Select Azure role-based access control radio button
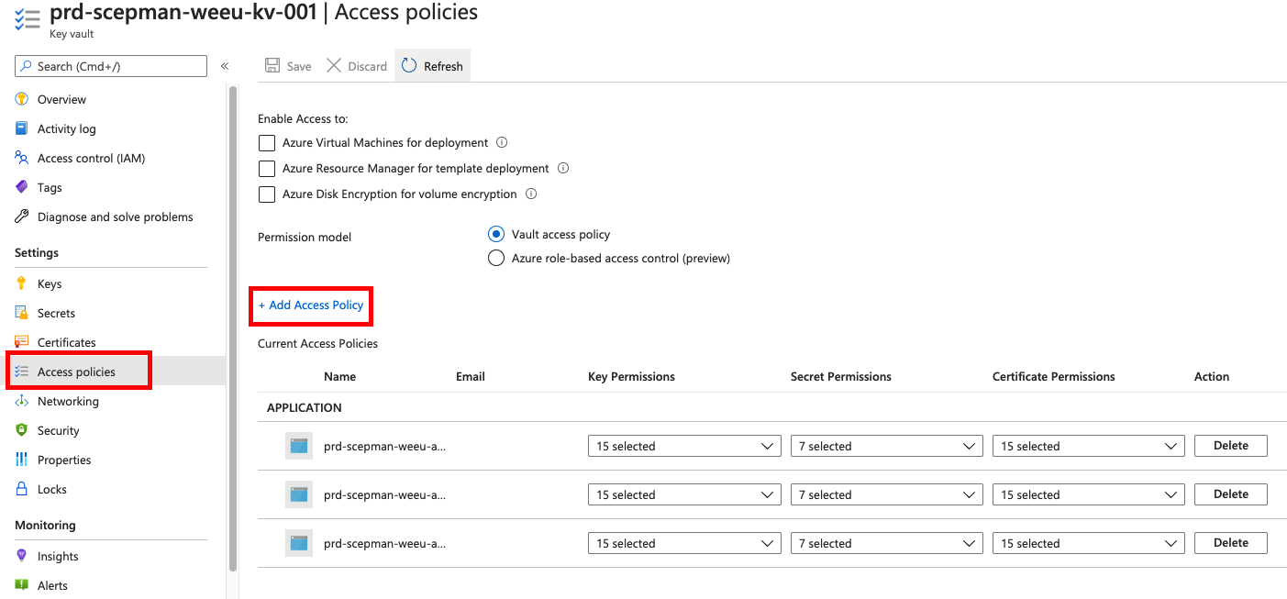Screen dimensions: 1287x599 click(496, 258)
